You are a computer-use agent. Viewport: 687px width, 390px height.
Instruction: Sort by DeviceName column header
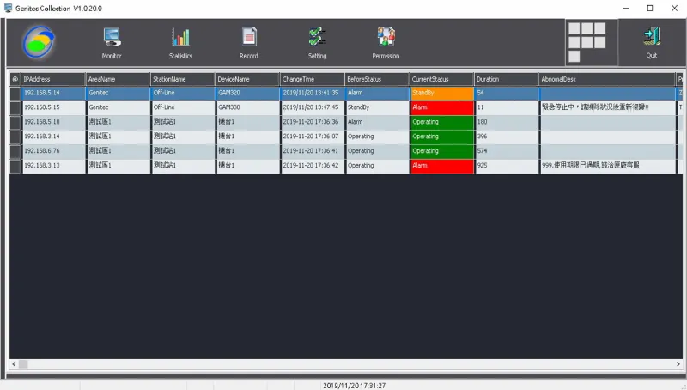coord(247,79)
